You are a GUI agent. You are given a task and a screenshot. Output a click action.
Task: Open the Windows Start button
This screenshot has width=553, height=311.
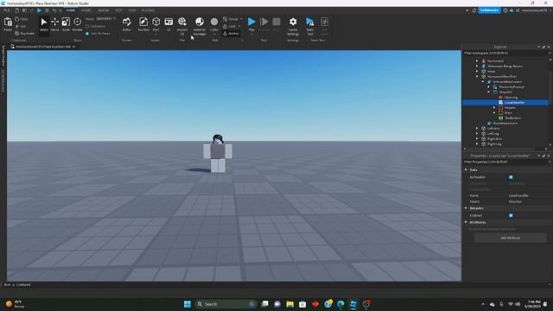click(188, 304)
